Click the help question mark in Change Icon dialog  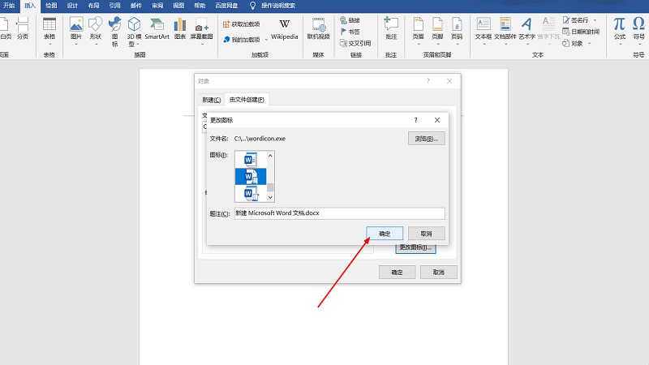click(x=416, y=120)
